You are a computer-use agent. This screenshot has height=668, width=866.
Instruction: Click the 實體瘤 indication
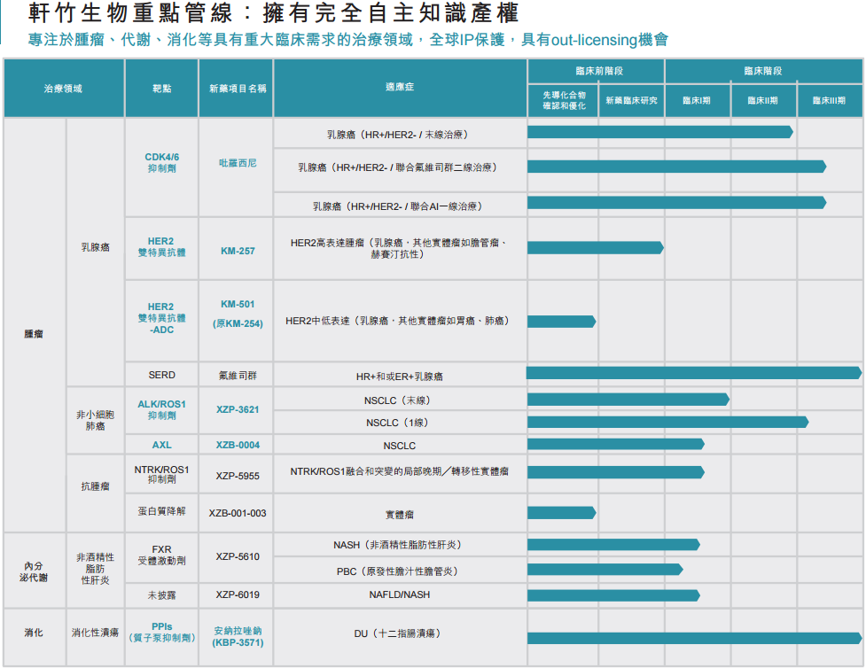[x=399, y=515]
